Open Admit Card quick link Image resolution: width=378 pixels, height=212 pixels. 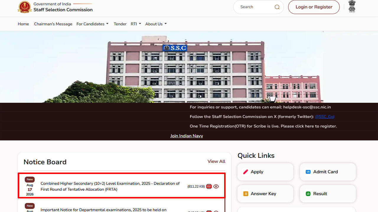click(x=328, y=172)
